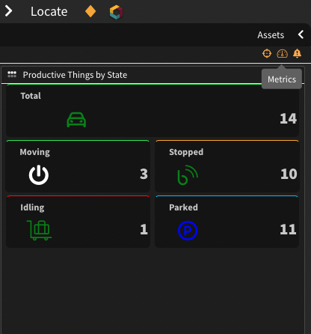Click the blue P icon in Parked
Screen dimensions: 311x334
click(188, 231)
